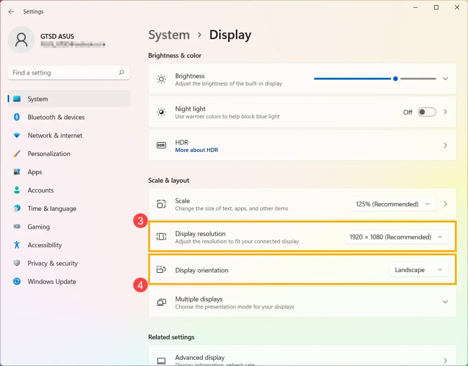Click the Gaming controller icon
The image size is (468, 366).
click(x=17, y=227)
